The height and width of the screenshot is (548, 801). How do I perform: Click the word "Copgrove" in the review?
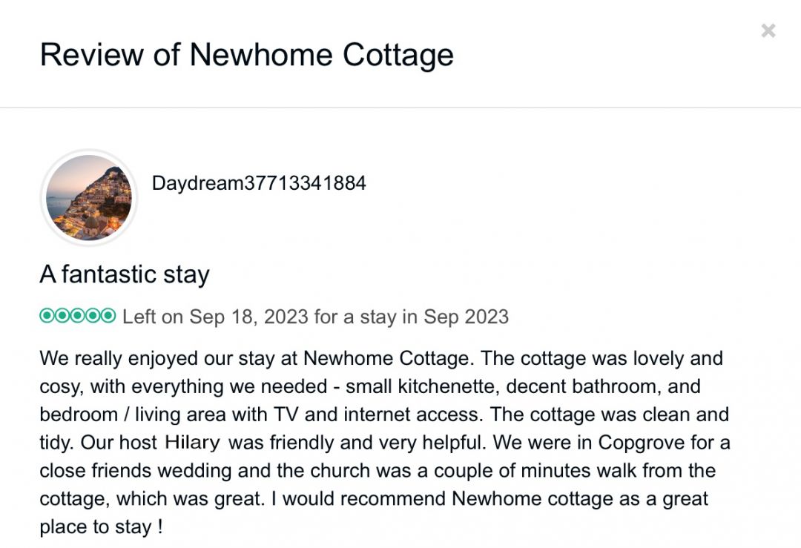647,443
